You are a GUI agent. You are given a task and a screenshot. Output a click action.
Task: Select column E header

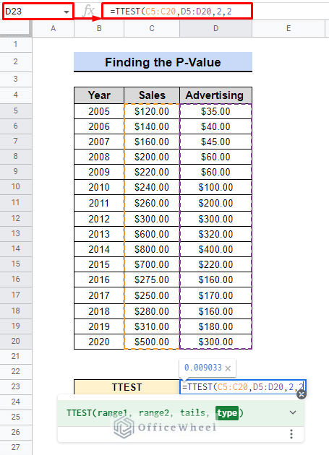[x=289, y=28]
